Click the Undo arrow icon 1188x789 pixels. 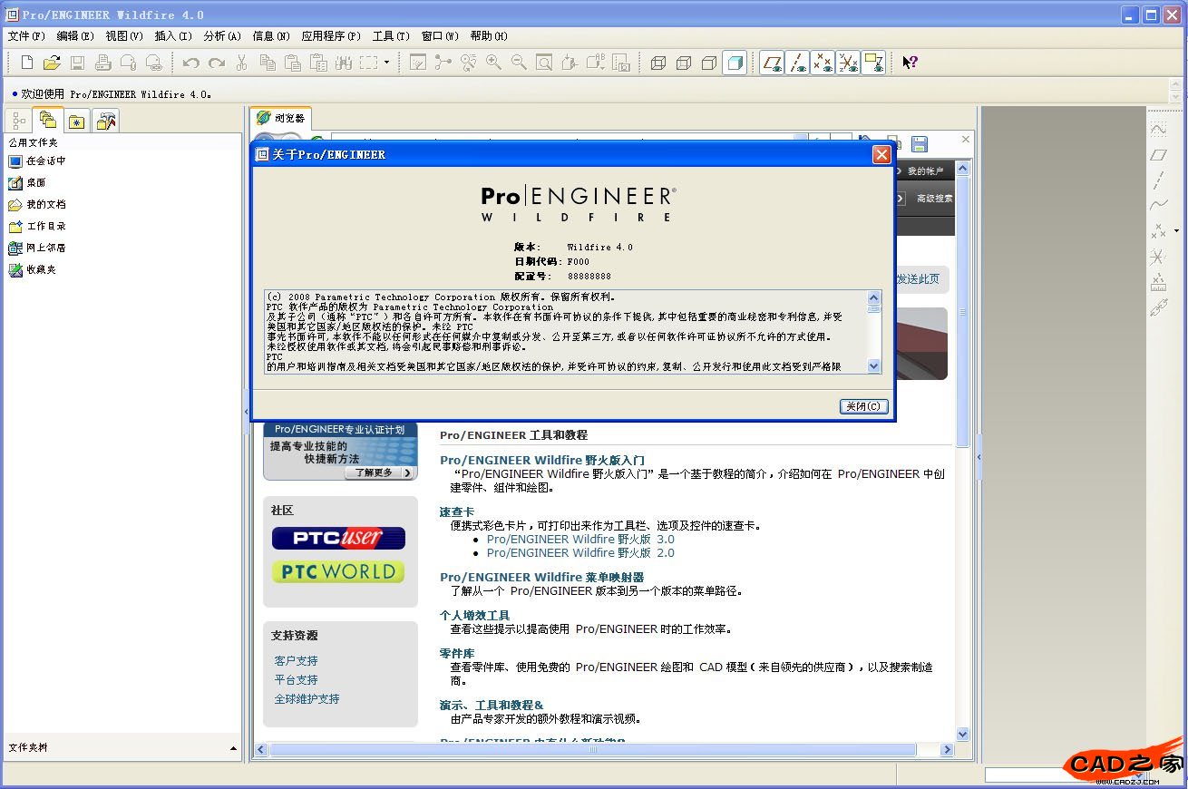(190, 63)
